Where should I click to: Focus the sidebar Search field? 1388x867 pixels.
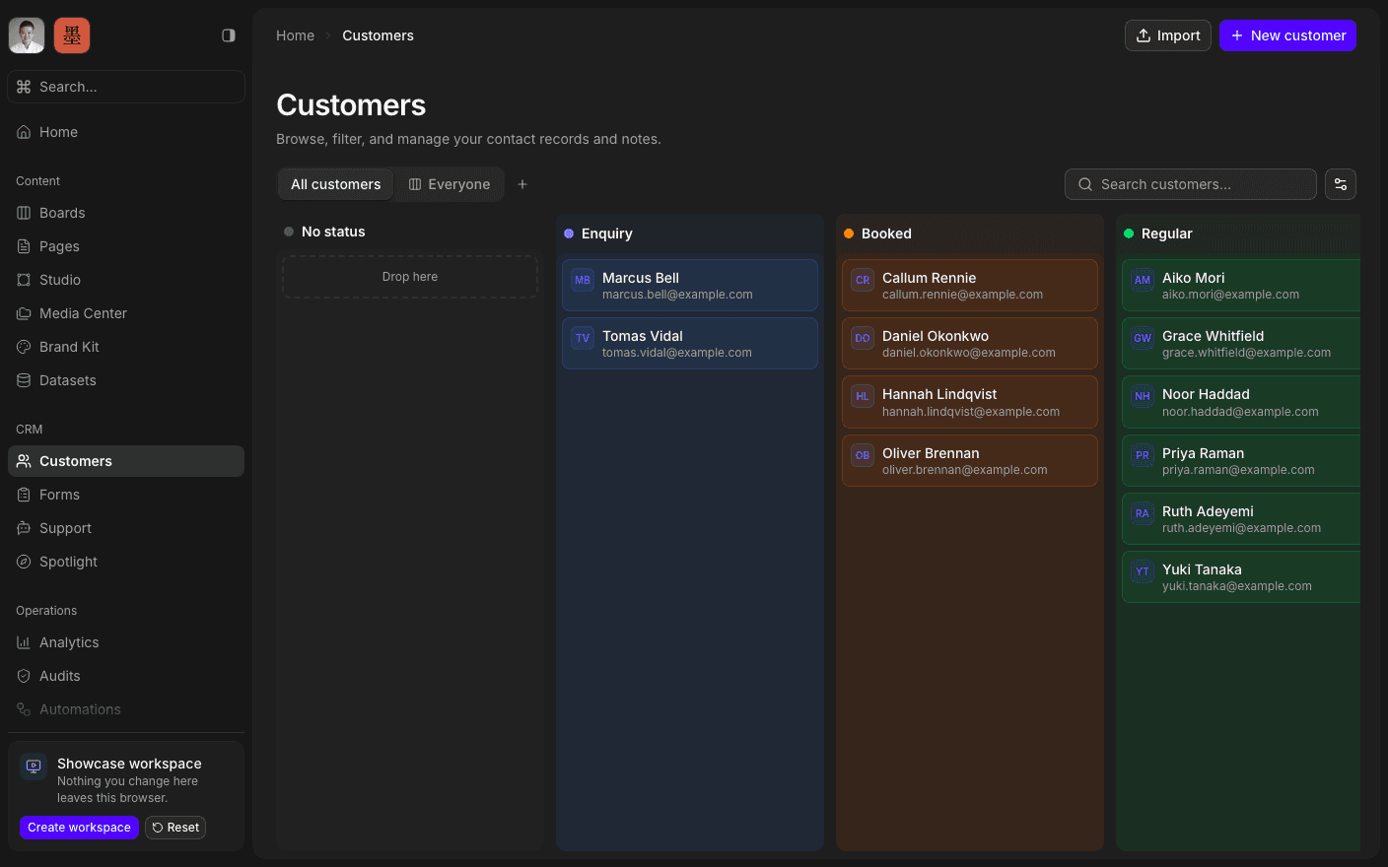(x=126, y=87)
